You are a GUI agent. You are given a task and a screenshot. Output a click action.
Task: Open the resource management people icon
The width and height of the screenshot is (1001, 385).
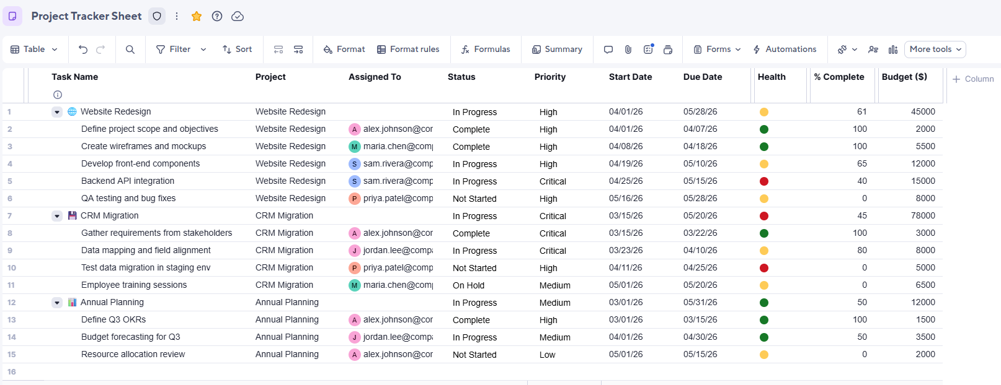[873, 50]
